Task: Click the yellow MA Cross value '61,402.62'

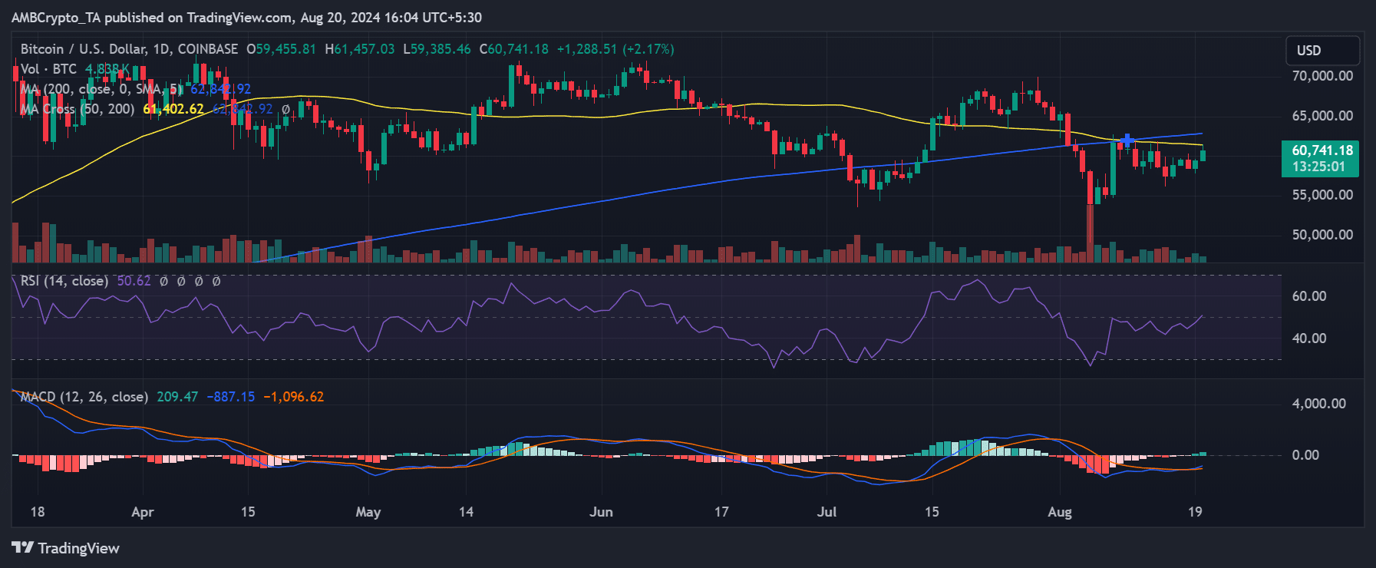Action: 173,109
